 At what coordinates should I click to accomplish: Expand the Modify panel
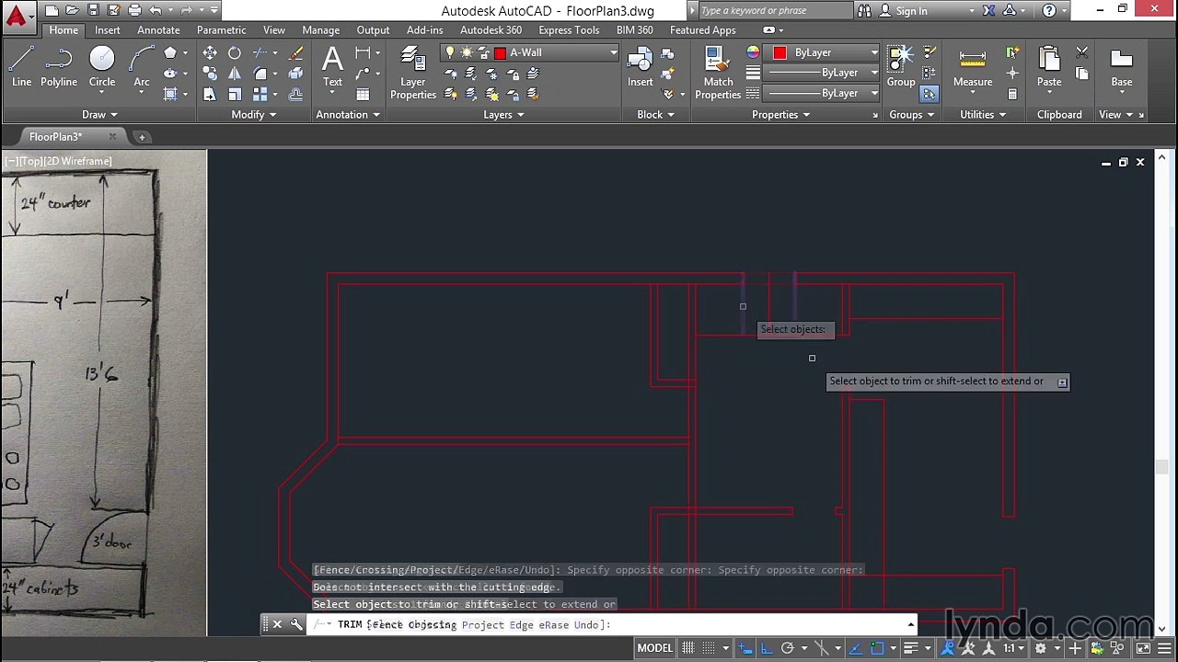point(253,115)
